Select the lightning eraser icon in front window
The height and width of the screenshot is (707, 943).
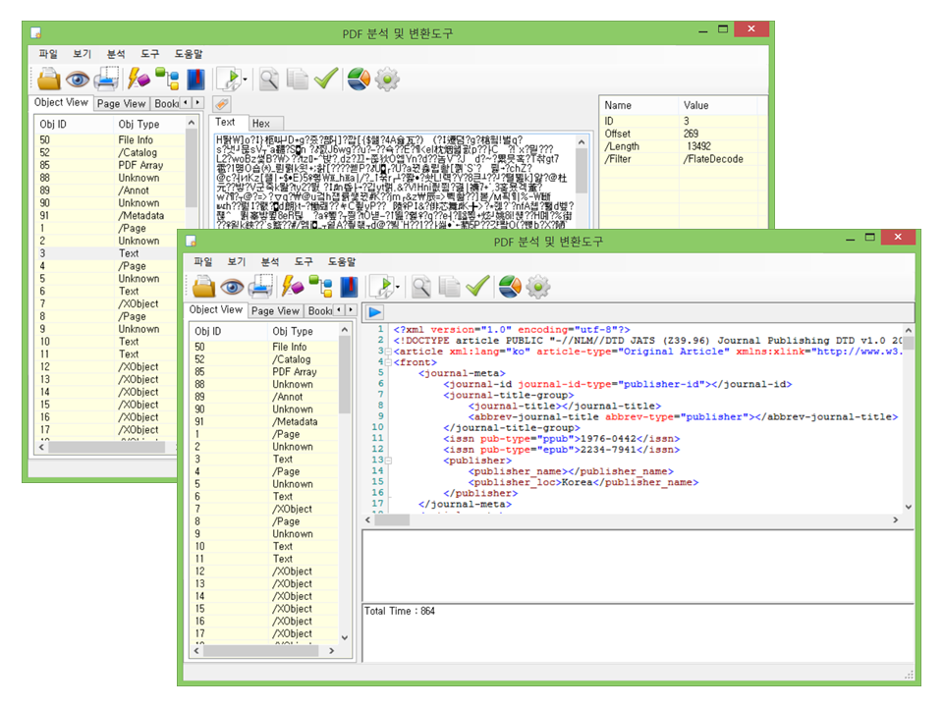pyautogui.click(x=293, y=286)
